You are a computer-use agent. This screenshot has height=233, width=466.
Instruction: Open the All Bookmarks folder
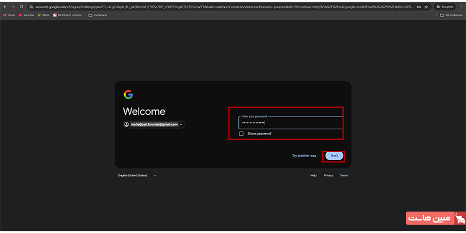[451, 15]
